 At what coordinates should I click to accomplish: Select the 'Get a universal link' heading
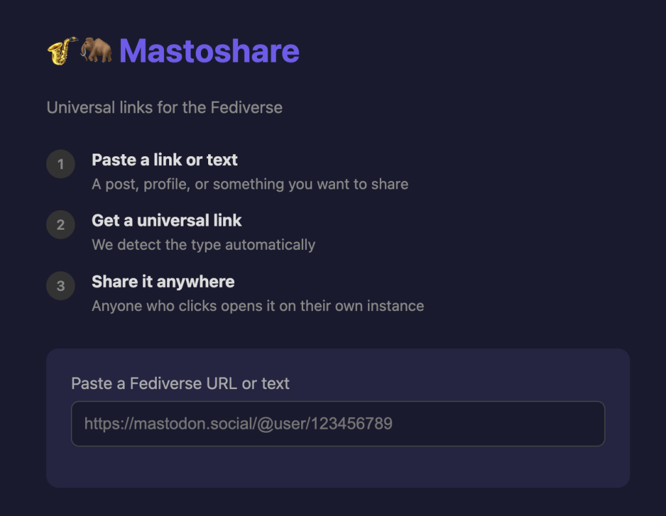[166, 221]
